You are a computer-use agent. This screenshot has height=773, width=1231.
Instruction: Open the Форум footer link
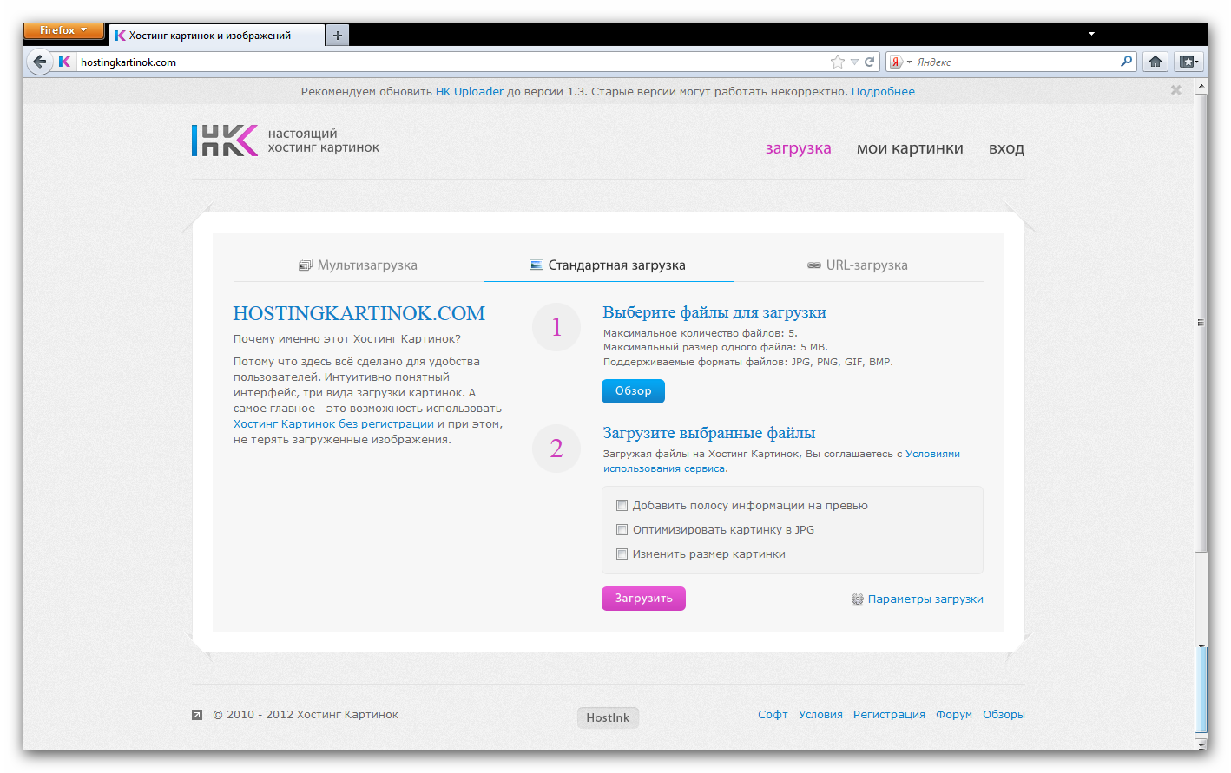pos(954,715)
